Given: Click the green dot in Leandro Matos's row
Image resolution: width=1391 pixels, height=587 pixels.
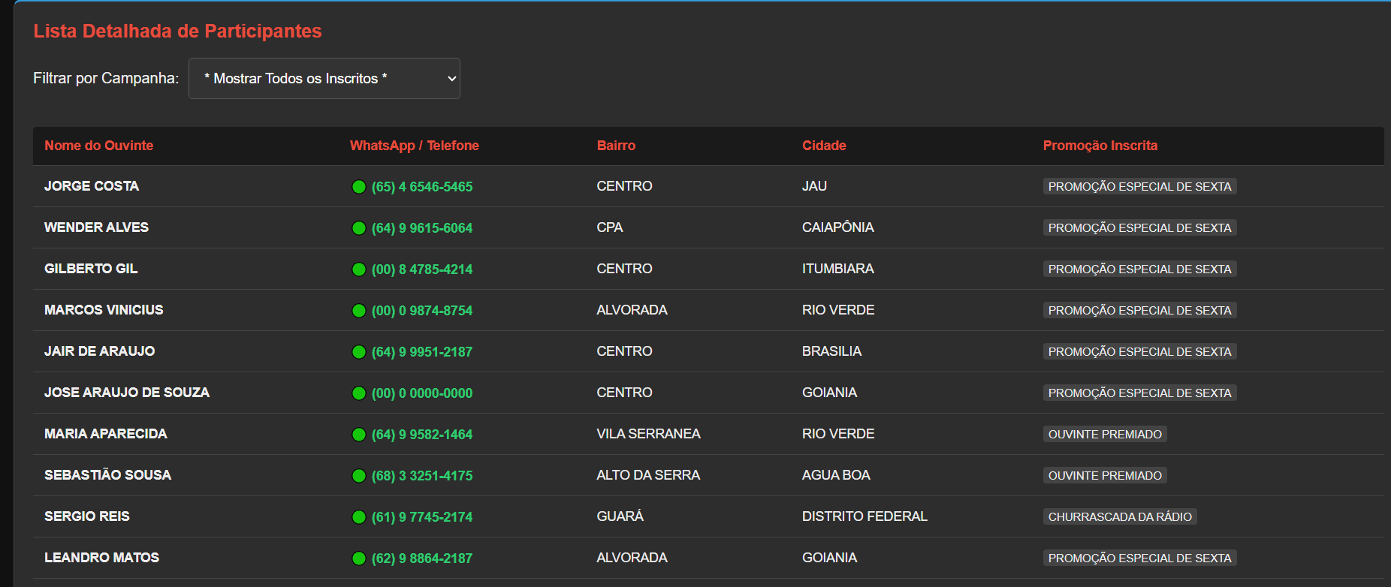Looking at the screenshot, I should pos(359,558).
